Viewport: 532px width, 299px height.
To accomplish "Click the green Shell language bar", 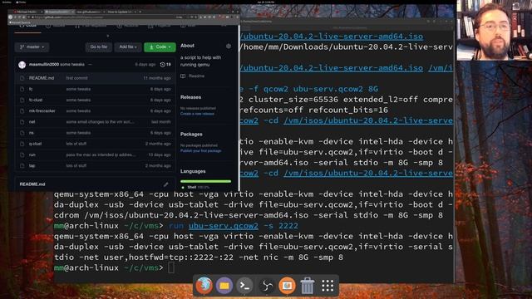I will [205, 181].
